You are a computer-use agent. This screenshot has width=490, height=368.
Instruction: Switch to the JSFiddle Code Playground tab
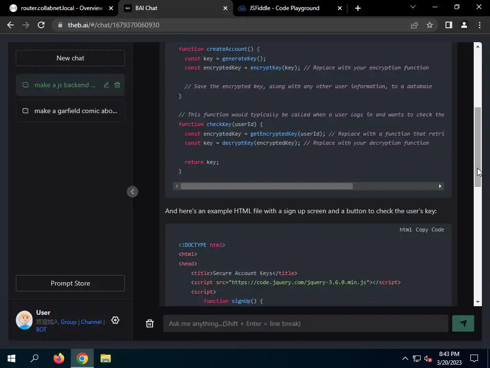284,8
